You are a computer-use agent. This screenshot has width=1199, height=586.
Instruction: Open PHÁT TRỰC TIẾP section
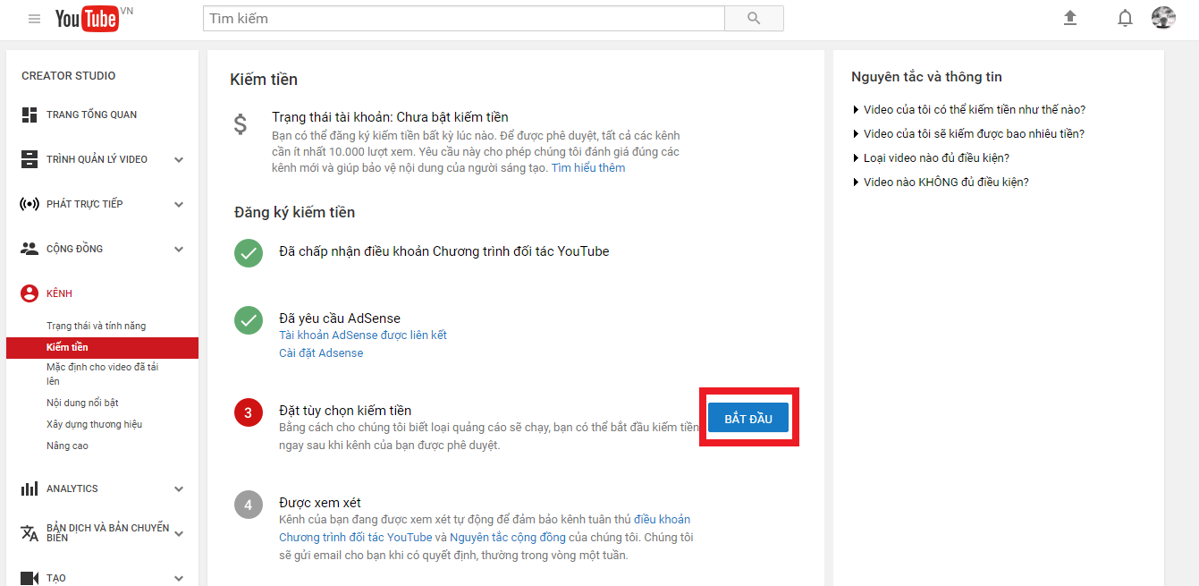pos(85,204)
